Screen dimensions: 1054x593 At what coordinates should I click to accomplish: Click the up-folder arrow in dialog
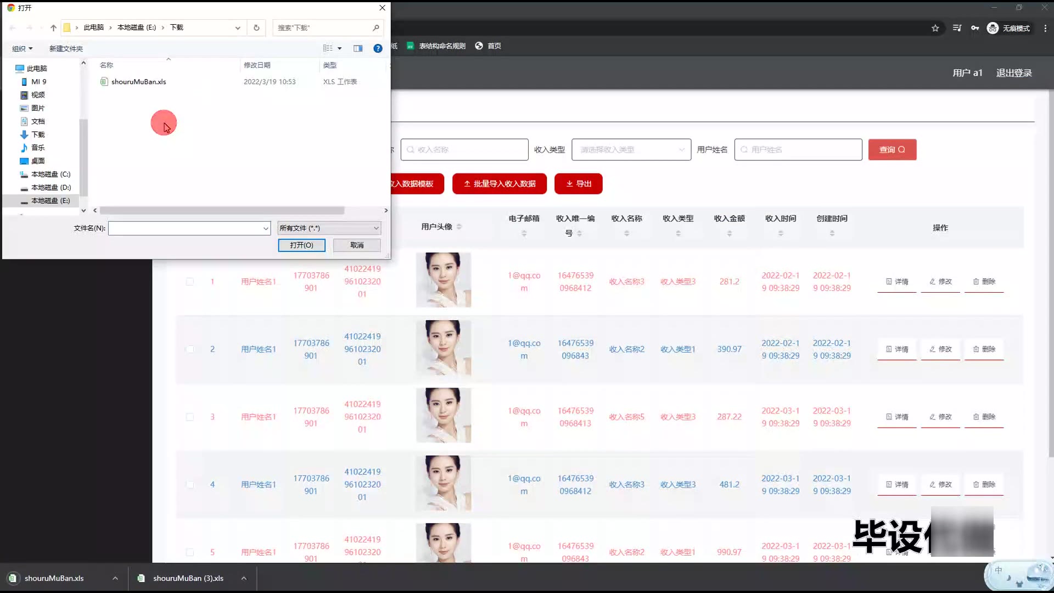[x=53, y=27]
